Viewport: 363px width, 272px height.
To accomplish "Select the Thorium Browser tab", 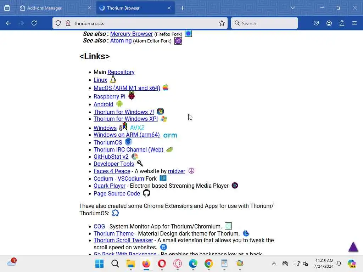I will [135, 8].
